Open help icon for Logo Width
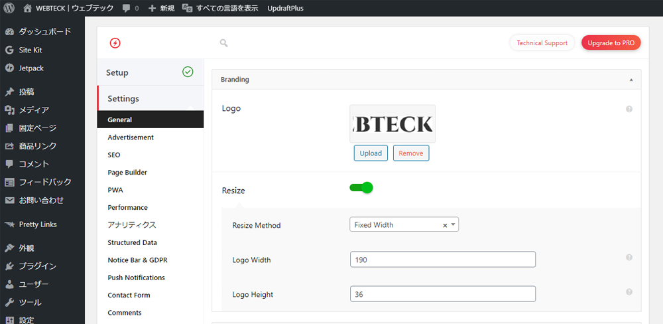Screen dimensions: 663x324 click(x=629, y=257)
